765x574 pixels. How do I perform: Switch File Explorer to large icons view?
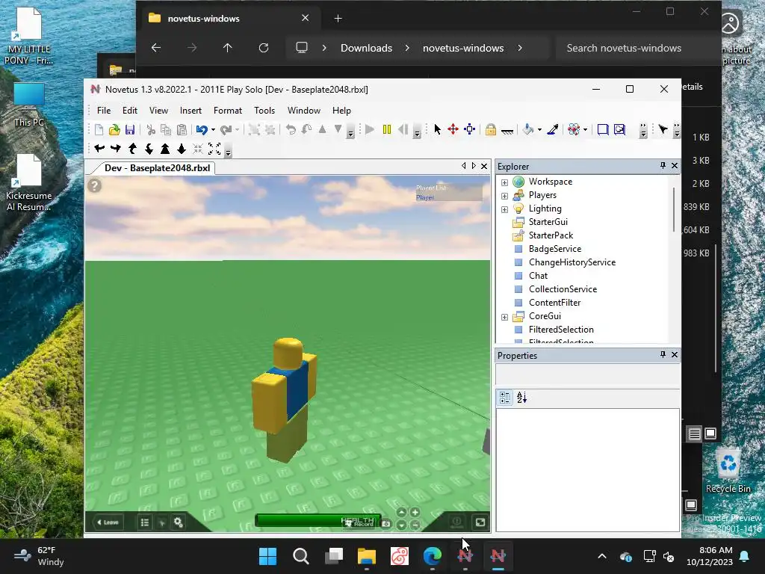(710, 433)
